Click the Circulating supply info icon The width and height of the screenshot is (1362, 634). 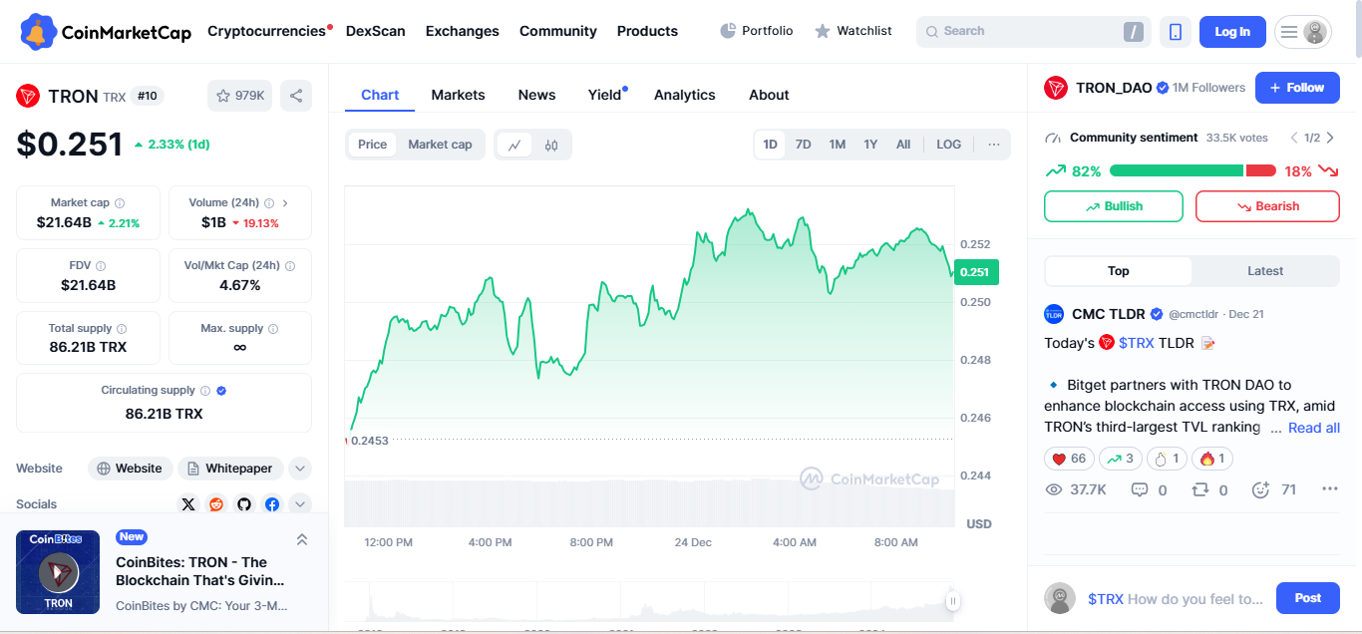click(205, 391)
